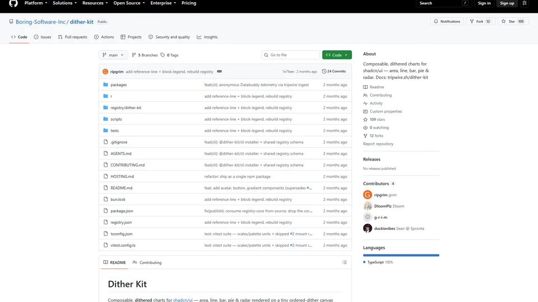The image size is (538, 302).
Task: Open the 24 Commits history
Action: click(334, 71)
